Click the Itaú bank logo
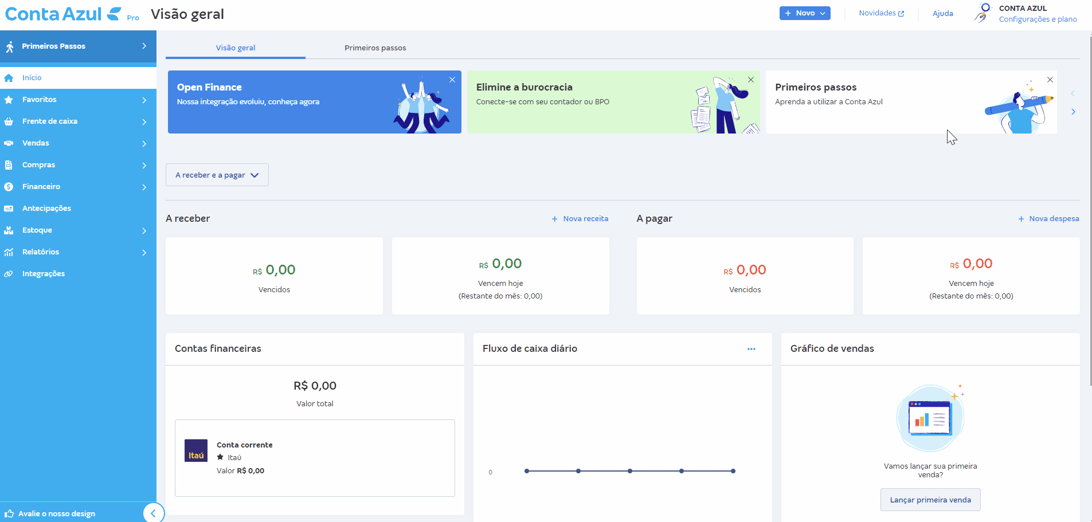The height and width of the screenshot is (522, 1092). (195, 450)
